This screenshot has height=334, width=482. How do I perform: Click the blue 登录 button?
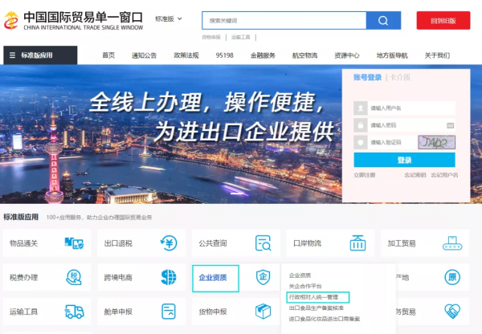coord(404,160)
